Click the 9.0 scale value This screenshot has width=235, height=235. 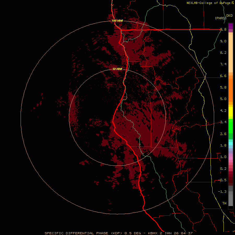(x=223, y=41)
